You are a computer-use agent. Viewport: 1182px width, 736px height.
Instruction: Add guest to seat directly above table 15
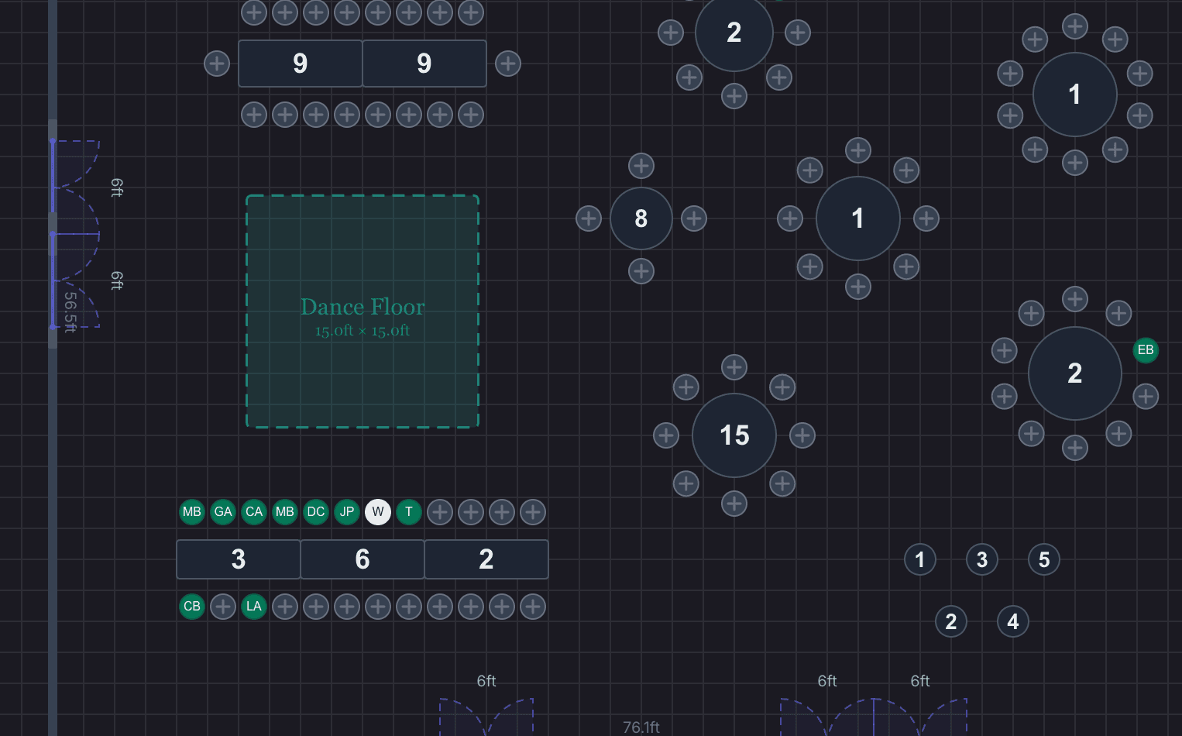pos(734,367)
